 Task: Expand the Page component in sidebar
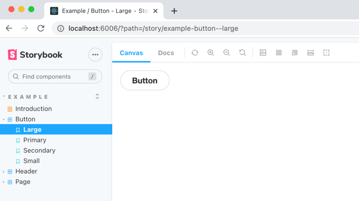(4, 182)
